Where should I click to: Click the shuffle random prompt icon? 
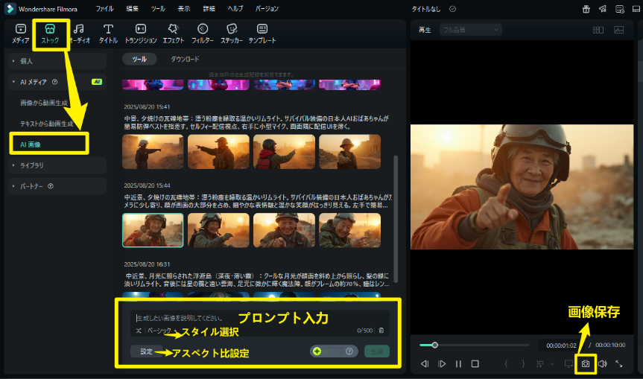(x=139, y=331)
